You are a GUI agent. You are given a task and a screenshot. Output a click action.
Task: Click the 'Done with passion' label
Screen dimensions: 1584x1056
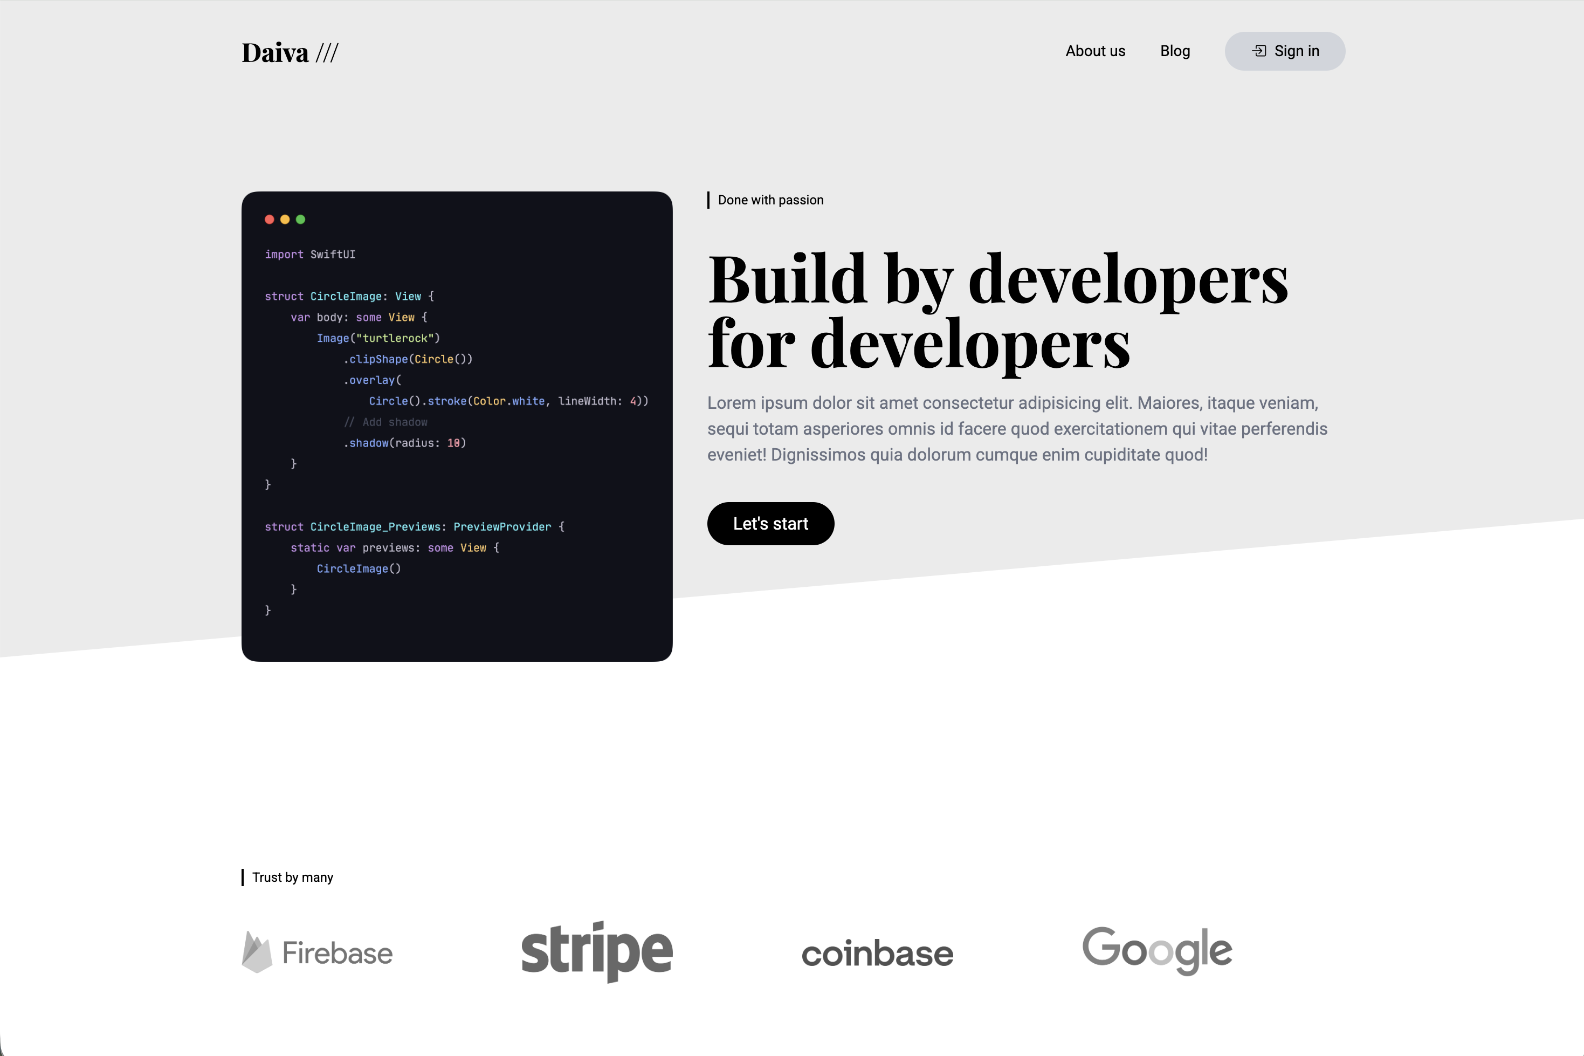pyautogui.click(x=771, y=200)
